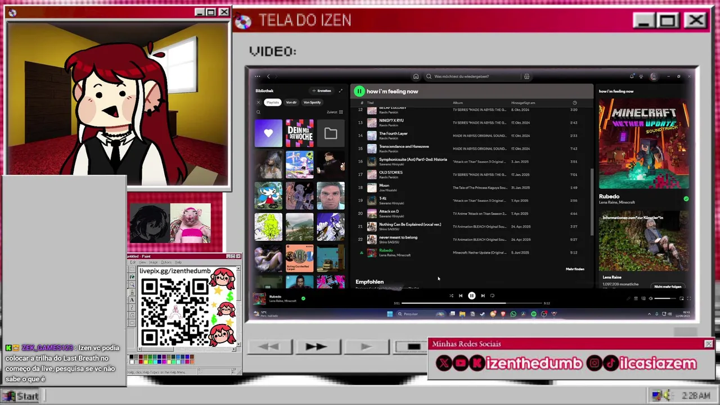Click the library search magnifier icon
This screenshot has width=720, height=405.
(x=258, y=112)
